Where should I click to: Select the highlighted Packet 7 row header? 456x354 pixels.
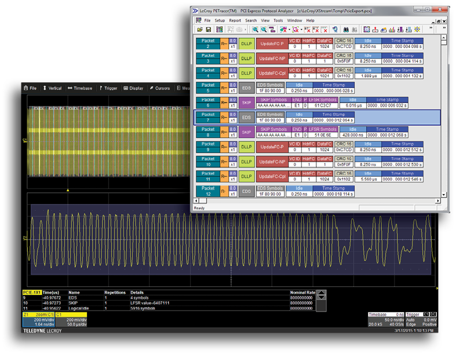point(208,118)
